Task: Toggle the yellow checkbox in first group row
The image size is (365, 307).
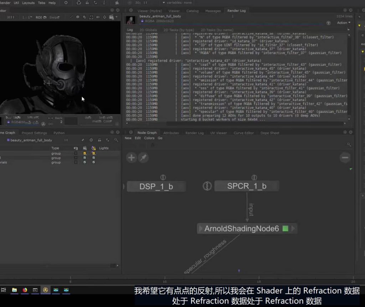Action: [84, 153]
